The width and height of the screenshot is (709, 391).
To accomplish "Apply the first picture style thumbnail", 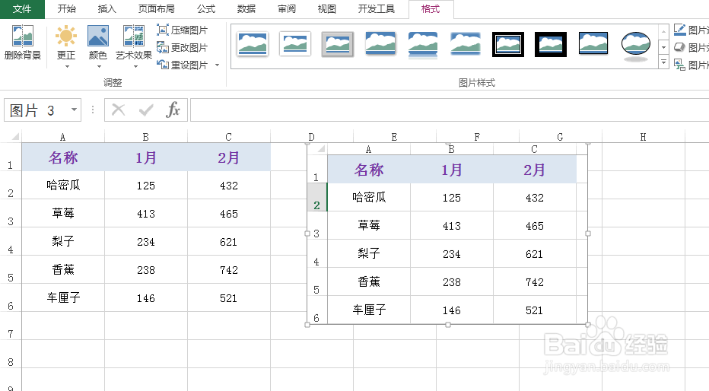I will coord(253,44).
